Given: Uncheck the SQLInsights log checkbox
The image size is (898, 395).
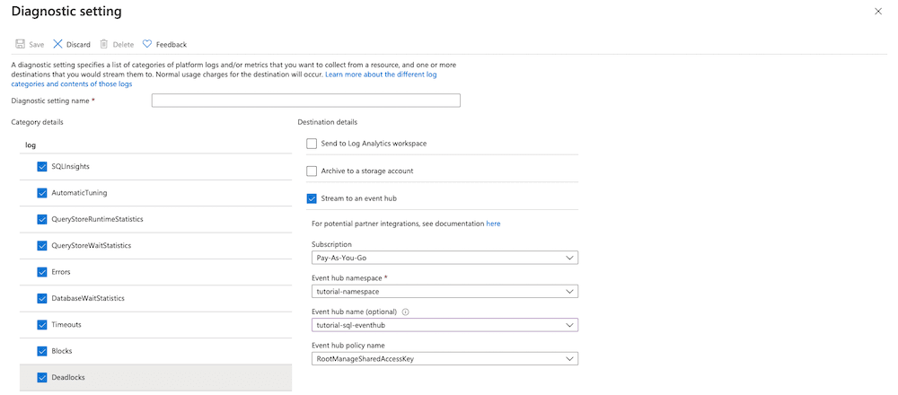Looking at the screenshot, I should 42,167.
